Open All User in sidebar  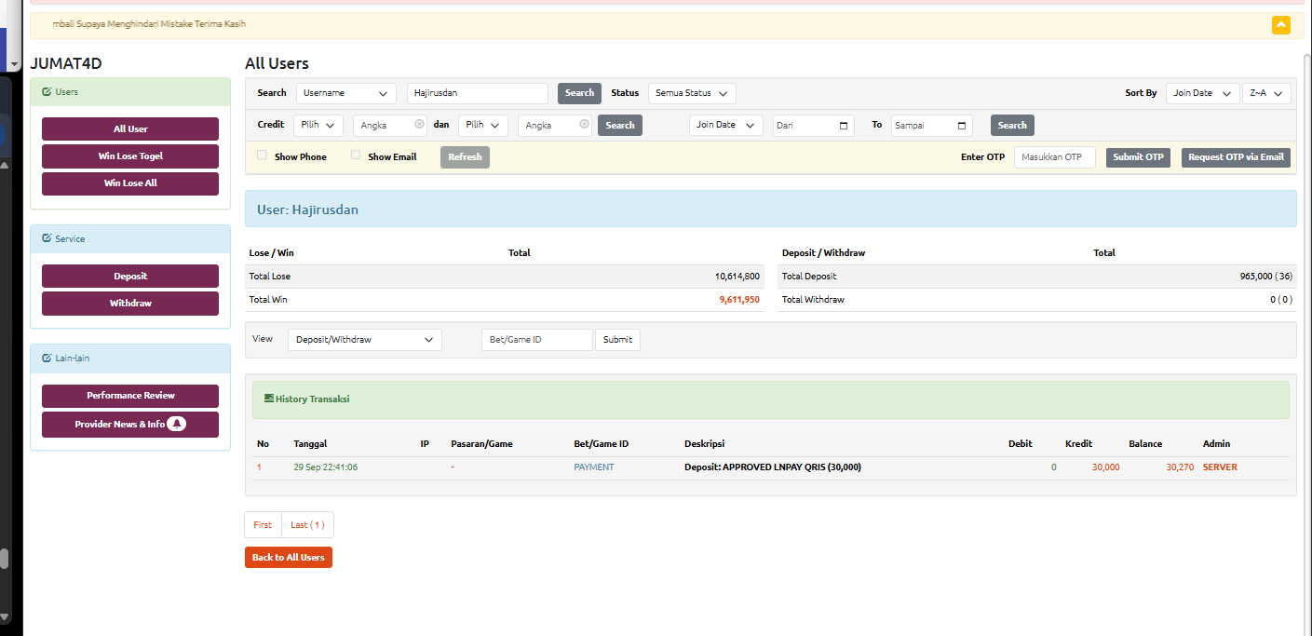tap(130, 129)
